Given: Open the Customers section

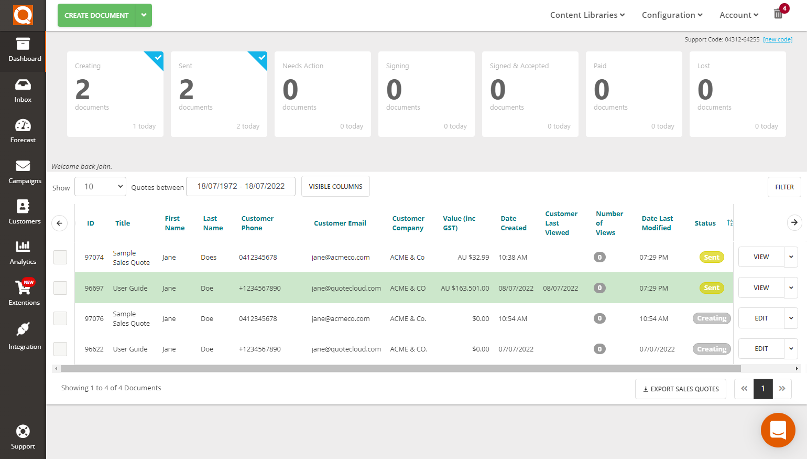Looking at the screenshot, I should pos(23,212).
